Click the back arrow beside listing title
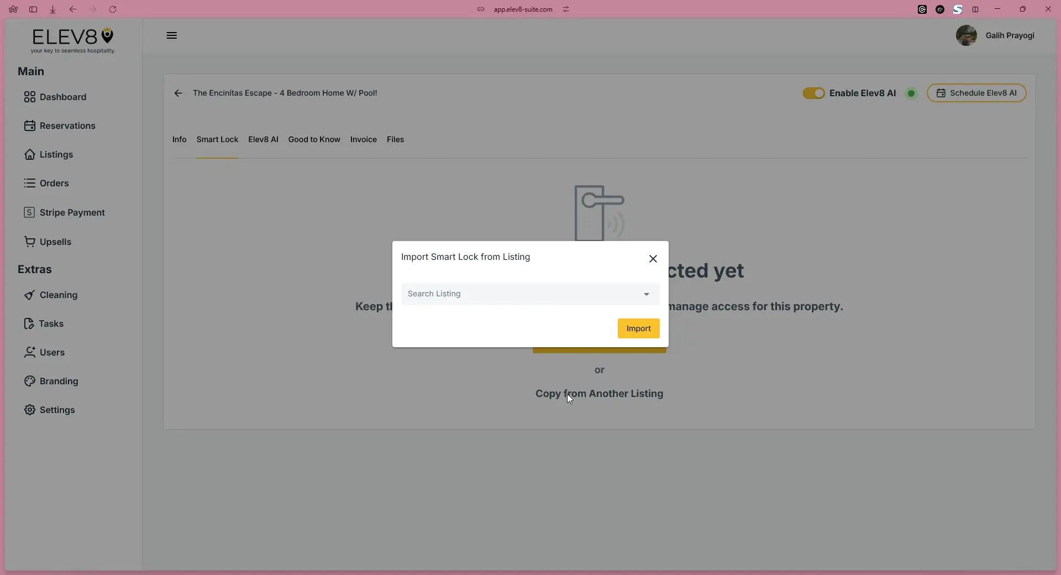The image size is (1061, 575). pyautogui.click(x=178, y=93)
